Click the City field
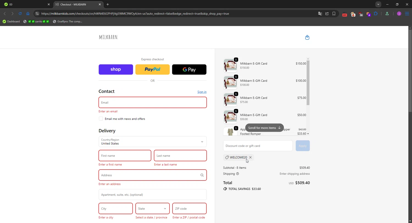Viewport: 412px width, 223px height. click(x=116, y=208)
